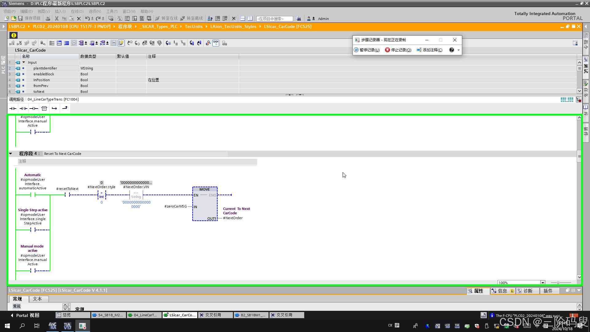Screen dimensions: 590x332
Task: Open the 100% zoom level dropdown
Action: coord(543,283)
